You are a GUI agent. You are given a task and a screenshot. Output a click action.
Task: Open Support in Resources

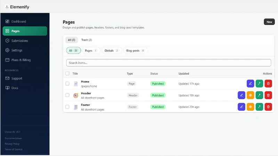25,78
